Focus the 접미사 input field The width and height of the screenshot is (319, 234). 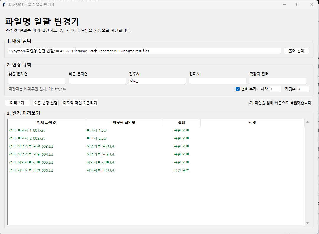coord(217,81)
